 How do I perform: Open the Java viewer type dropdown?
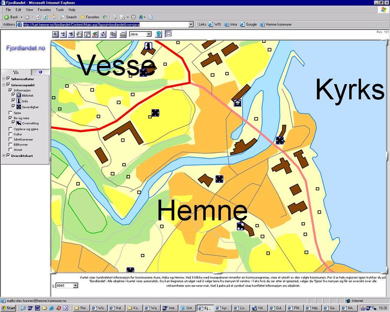[x=149, y=34]
